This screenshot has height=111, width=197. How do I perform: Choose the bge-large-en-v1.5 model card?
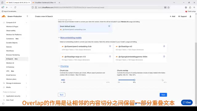point(86,58)
